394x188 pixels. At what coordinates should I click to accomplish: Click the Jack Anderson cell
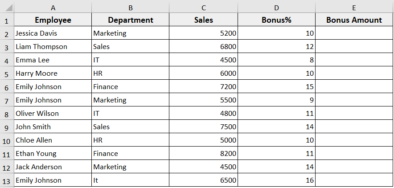[x=53, y=167]
